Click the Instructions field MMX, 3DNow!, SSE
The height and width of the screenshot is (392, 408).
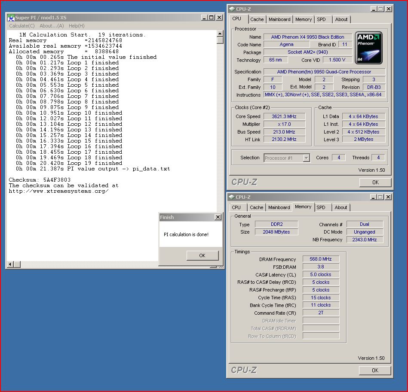tap(324, 94)
